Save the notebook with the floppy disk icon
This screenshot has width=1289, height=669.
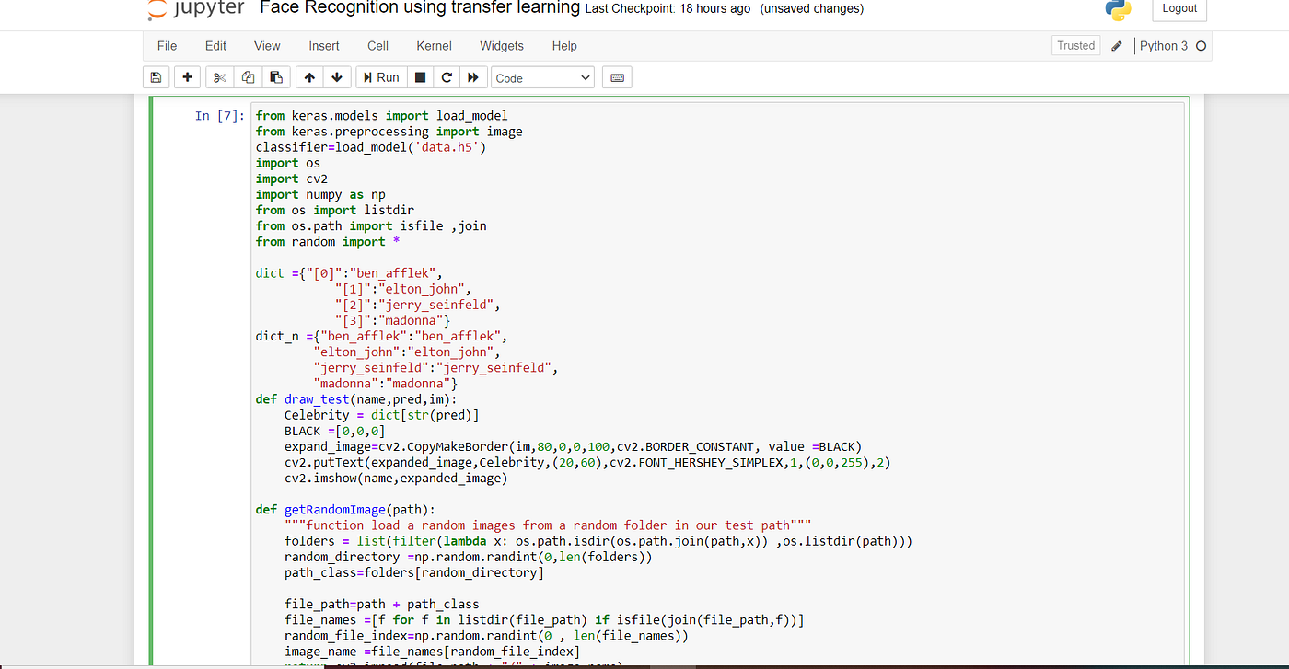[x=156, y=78]
